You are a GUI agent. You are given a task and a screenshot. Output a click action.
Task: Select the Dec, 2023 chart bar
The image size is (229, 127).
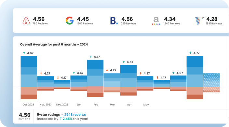point(62,84)
